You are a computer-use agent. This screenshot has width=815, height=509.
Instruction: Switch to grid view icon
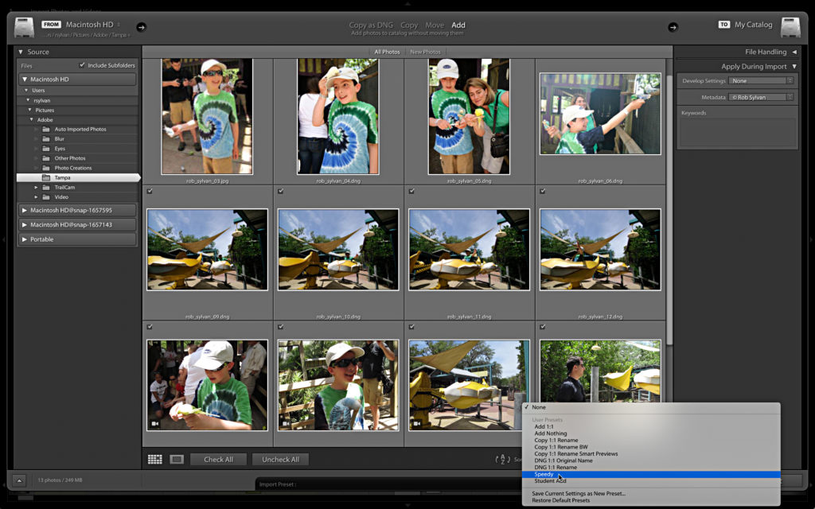[155, 459]
